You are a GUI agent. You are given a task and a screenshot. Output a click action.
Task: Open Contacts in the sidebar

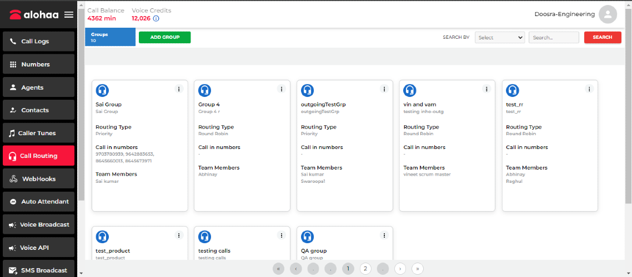tap(39, 110)
